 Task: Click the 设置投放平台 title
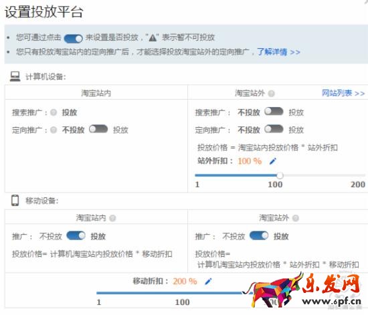click(44, 12)
